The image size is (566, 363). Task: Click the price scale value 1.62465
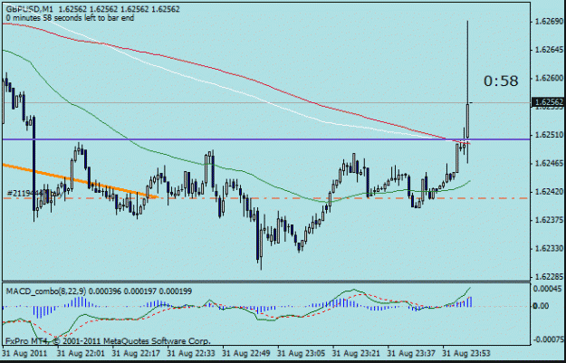[548, 164]
